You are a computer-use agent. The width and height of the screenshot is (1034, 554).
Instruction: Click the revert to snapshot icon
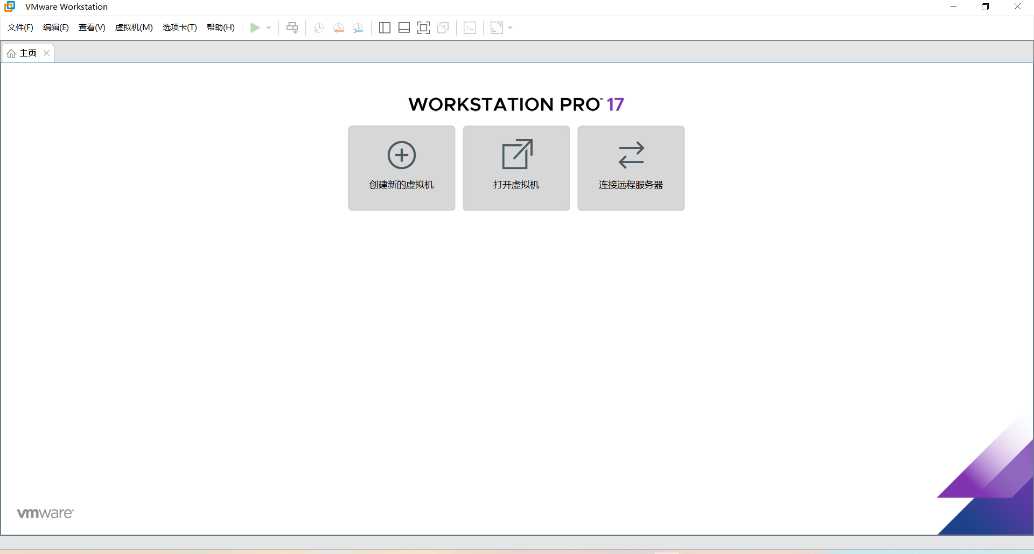338,28
